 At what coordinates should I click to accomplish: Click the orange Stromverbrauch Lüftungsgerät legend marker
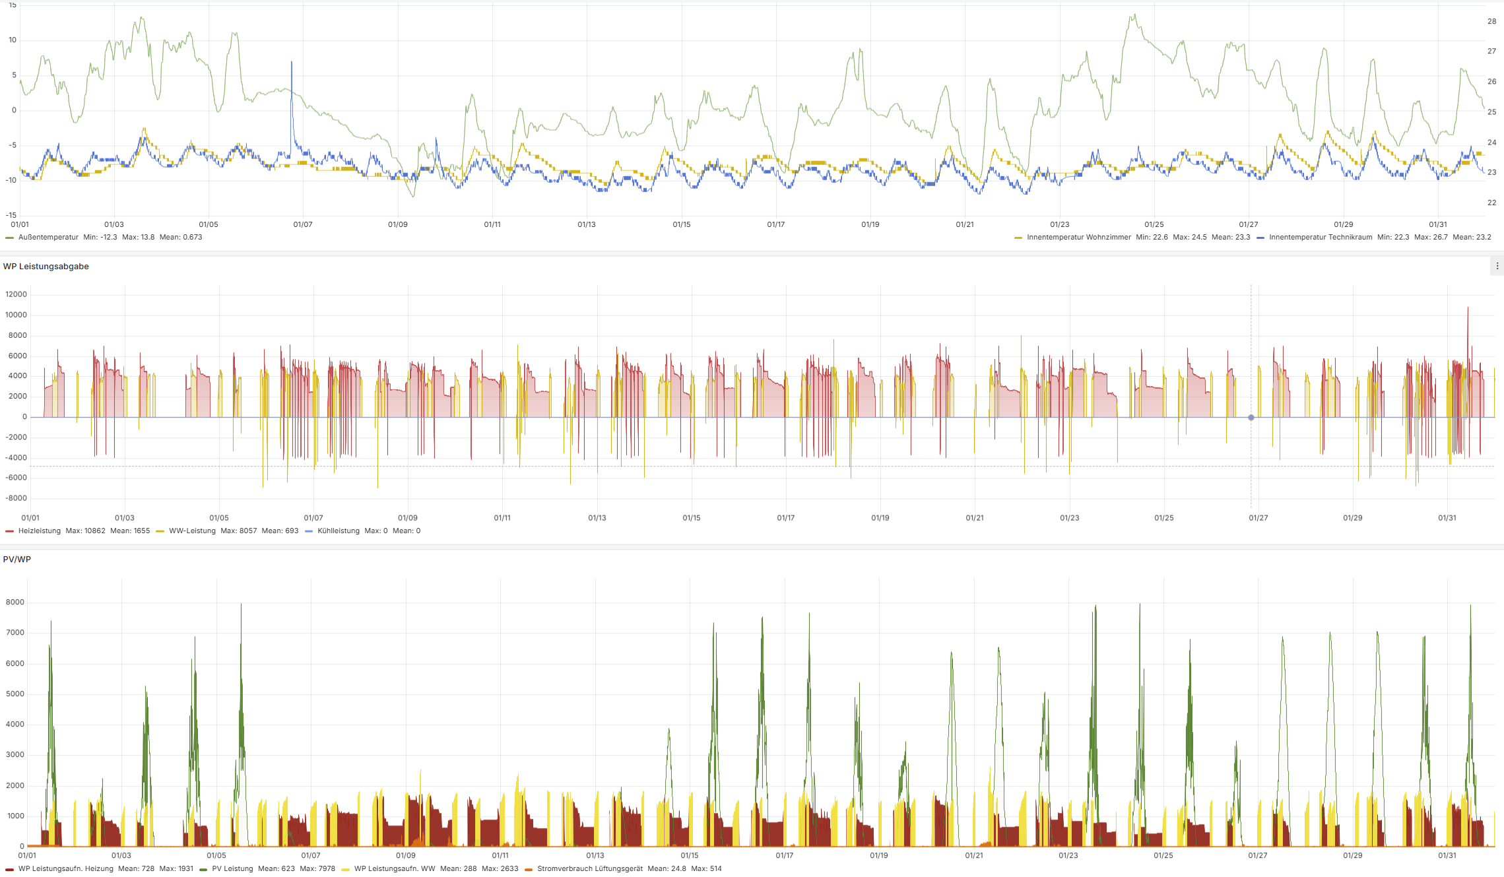coord(528,869)
